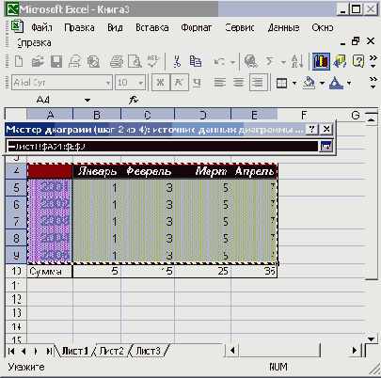Expand the Arial Cyr font dropdown
Viewport: 381px width, 378px height.
tap(108, 83)
